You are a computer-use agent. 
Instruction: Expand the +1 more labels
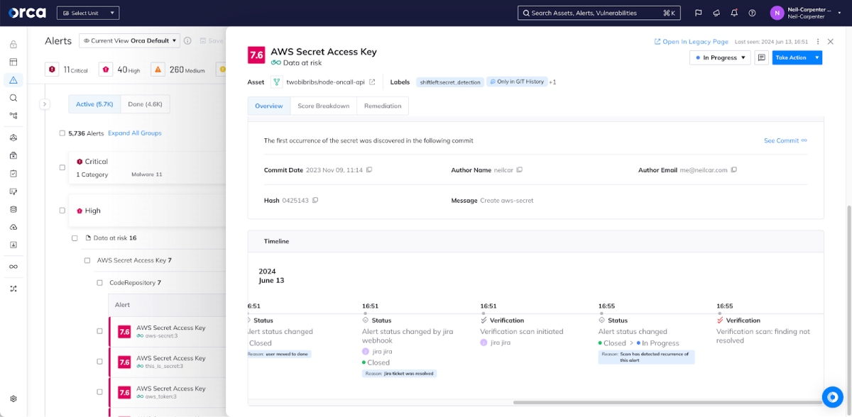pos(552,82)
